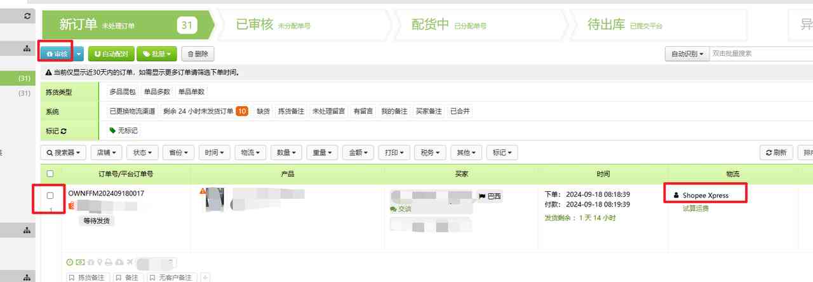
Task: Click the location pin icon under the order
Action: (x=99, y=262)
